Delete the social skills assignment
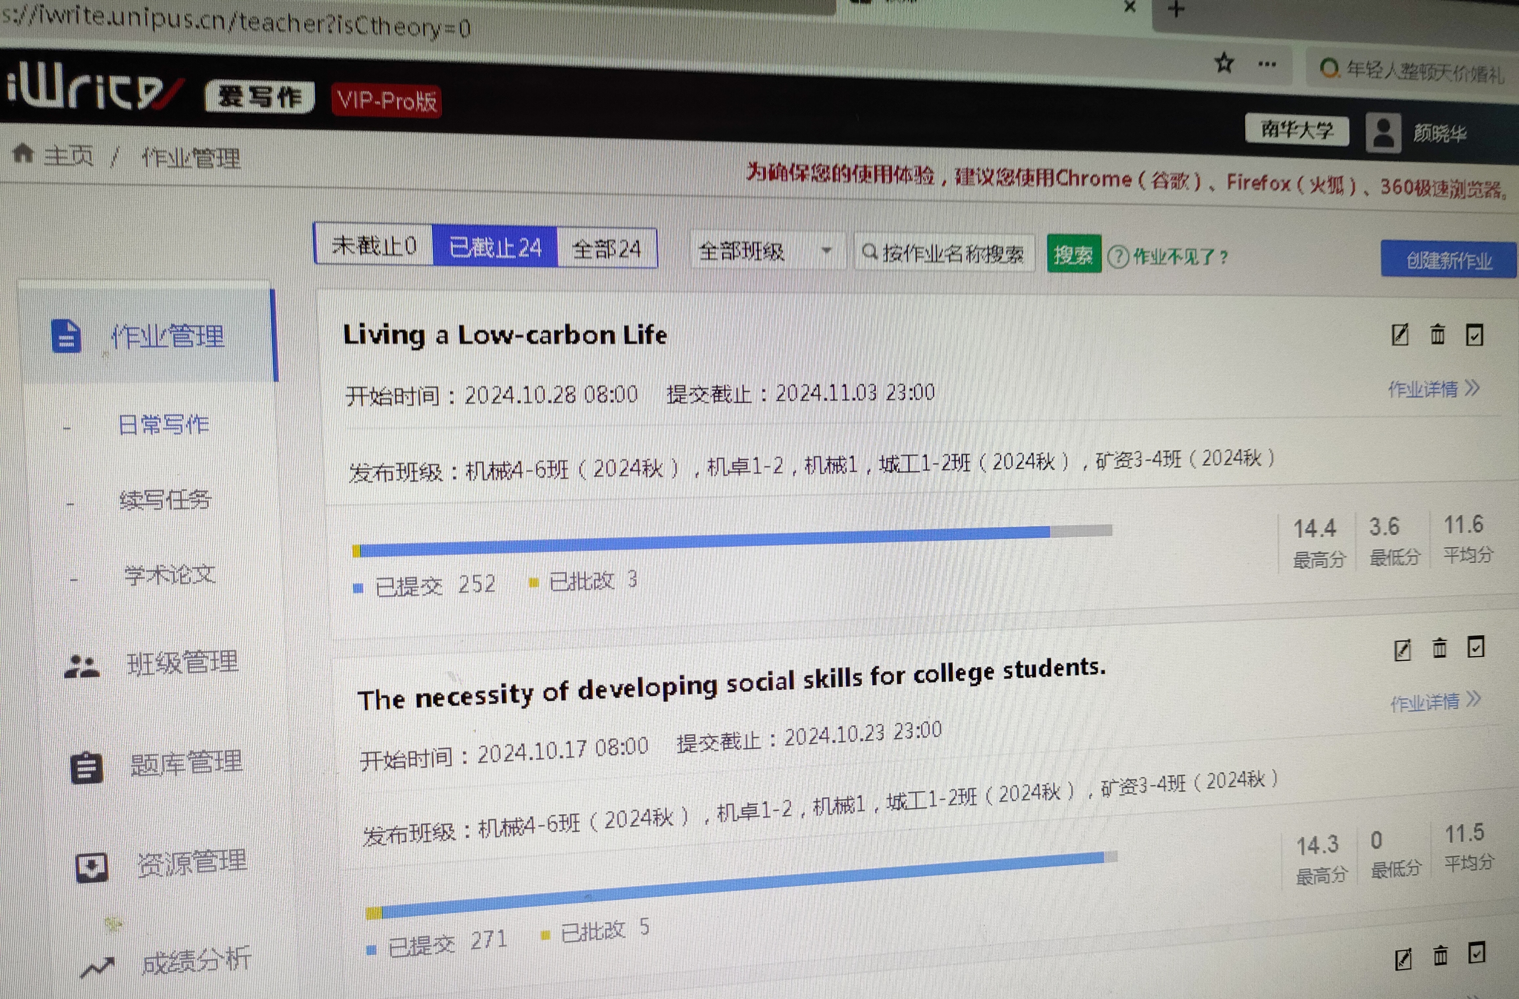1519x999 pixels. tap(1439, 648)
